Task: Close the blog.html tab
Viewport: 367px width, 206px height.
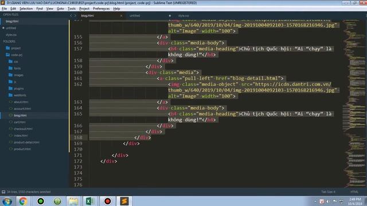Action: pos(121,15)
